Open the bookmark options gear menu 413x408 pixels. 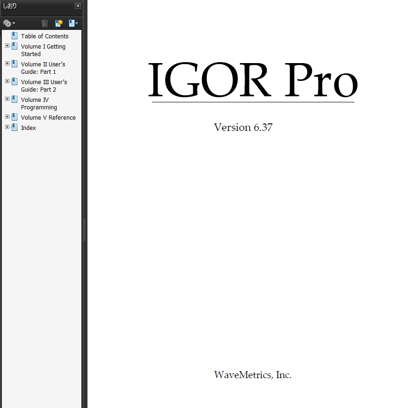pos(8,23)
